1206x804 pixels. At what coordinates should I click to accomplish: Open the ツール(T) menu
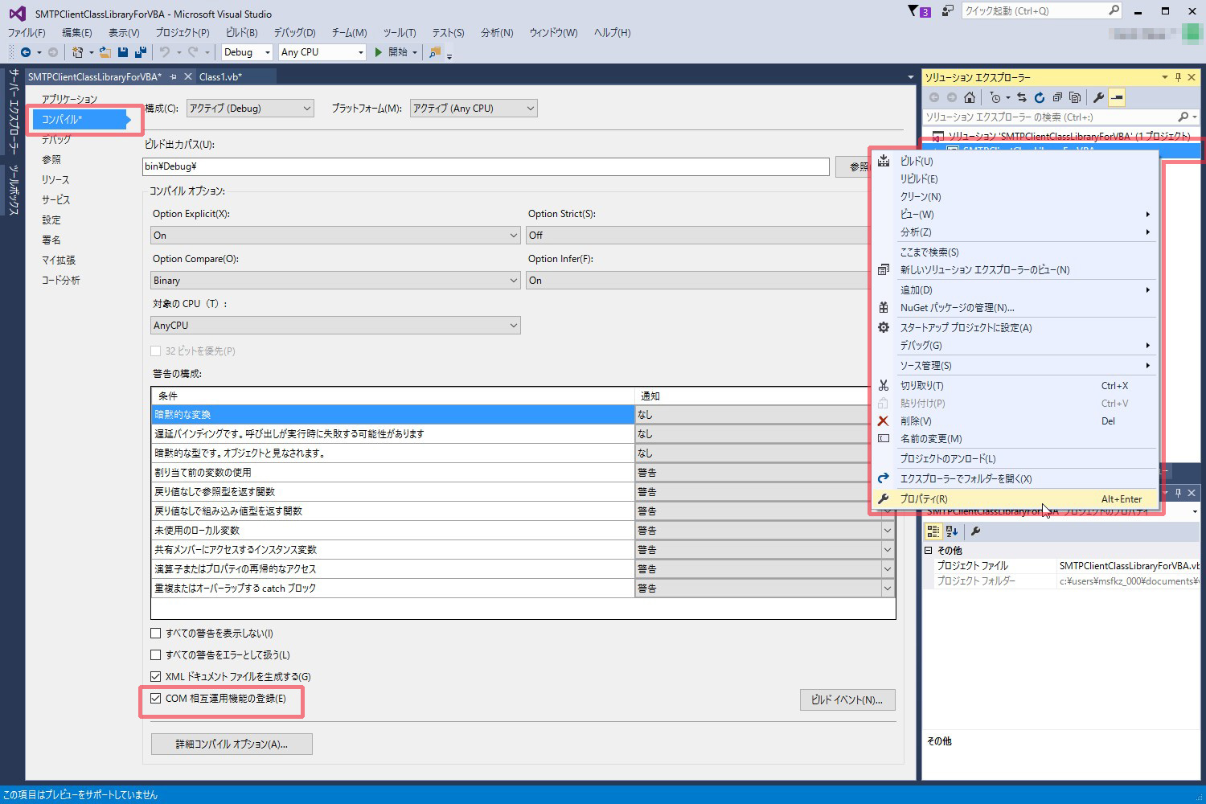[x=400, y=33]
